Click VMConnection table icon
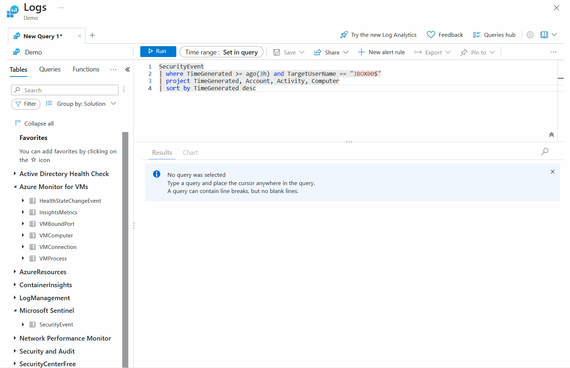570x368 pixels. pyautogui.click(x=32, y=247)
